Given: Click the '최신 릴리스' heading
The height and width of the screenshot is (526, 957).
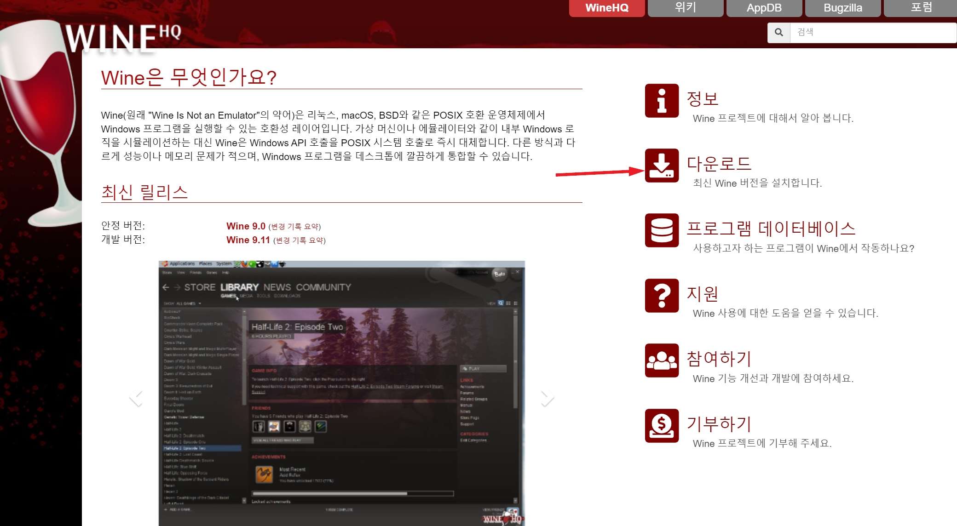Looking at the screenshot, I should [x=144, y=192].
